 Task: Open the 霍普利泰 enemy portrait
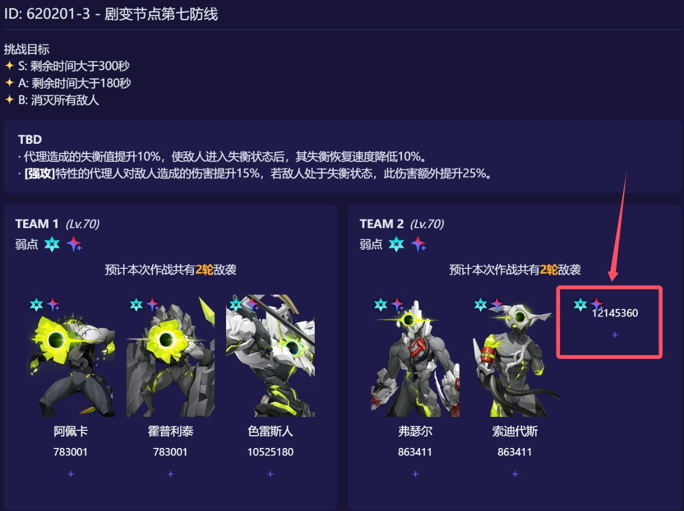coord(170,355)
